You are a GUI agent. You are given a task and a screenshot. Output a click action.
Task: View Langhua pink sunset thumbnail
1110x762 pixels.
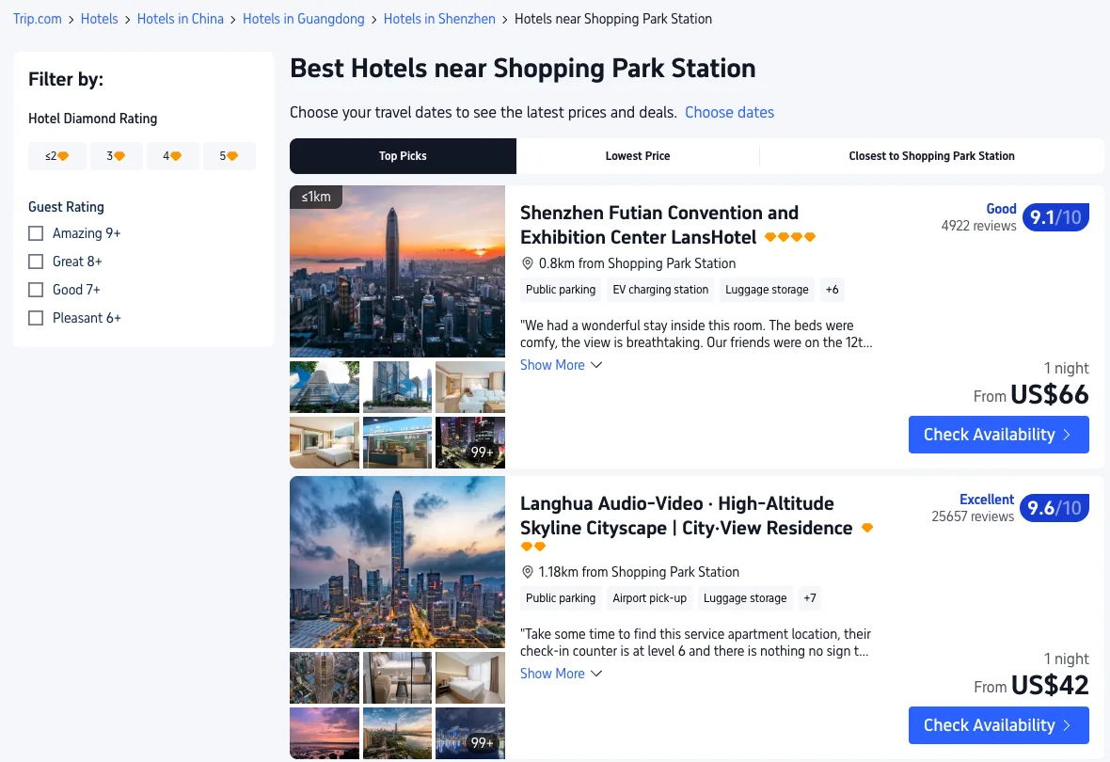[325, 734]
